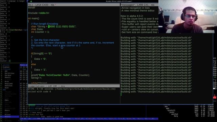The width and height of the screenshot is (217, 122).
Task: Click the int Counter = 1; line
Action: tap(40, 32)
